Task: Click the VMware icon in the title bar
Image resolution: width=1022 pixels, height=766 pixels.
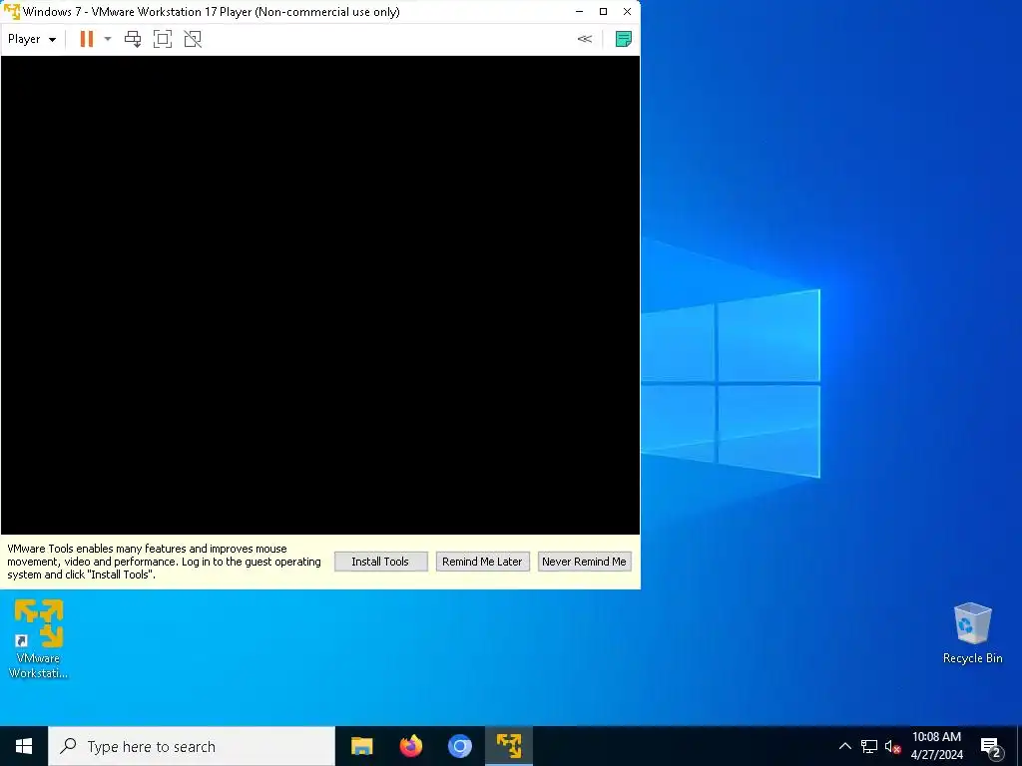Action: (x=12, y=12)
